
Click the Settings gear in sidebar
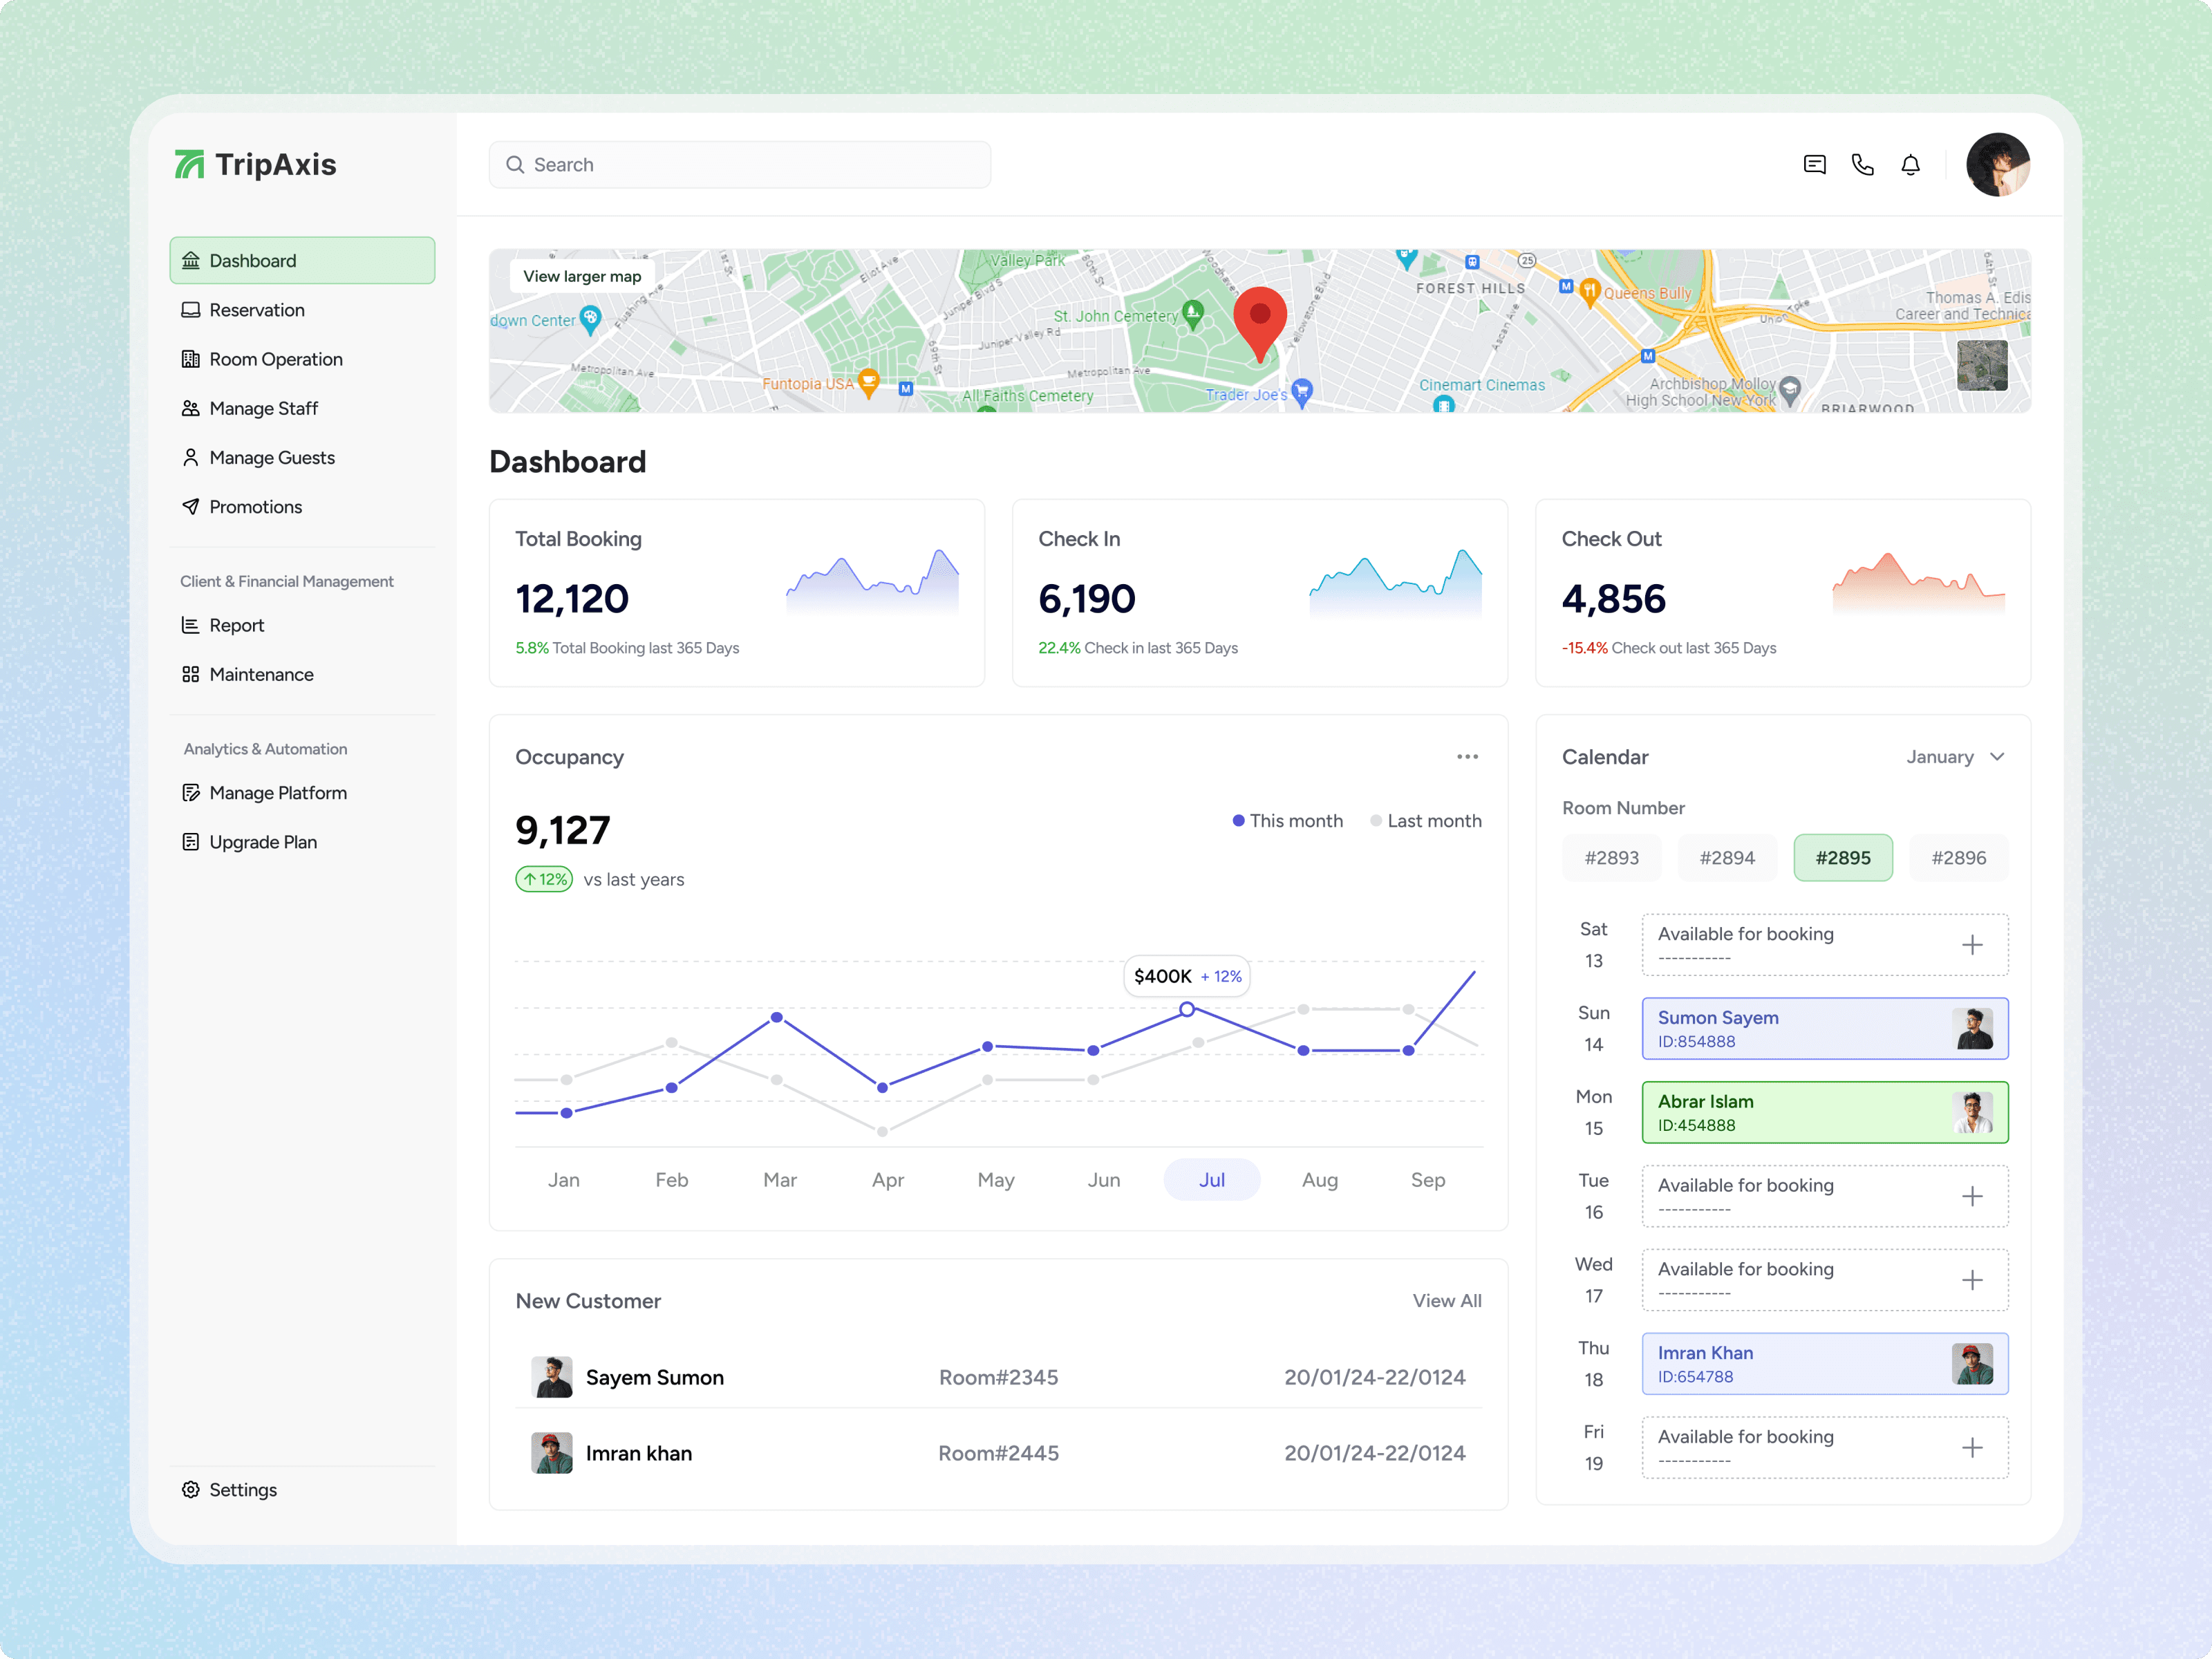pos(191,1489)
